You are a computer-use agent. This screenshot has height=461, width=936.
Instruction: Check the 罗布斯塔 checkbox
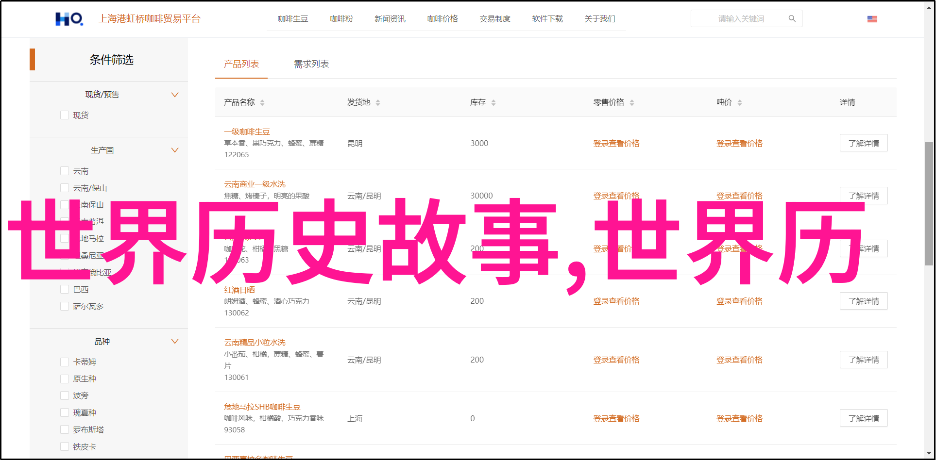pyautogui.click(x=65, y=429)
